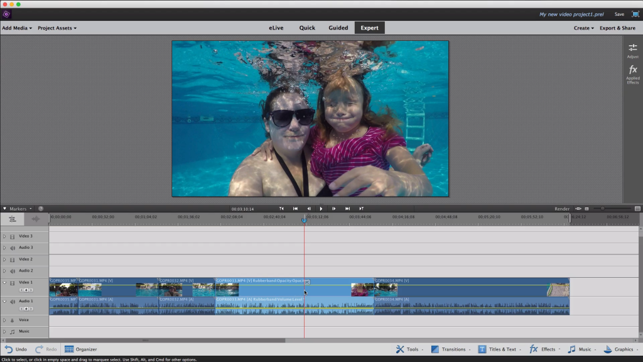The width and height of the screenshot is (643, 362).
Task: Open the Markers dropdown
Action: 20,209
